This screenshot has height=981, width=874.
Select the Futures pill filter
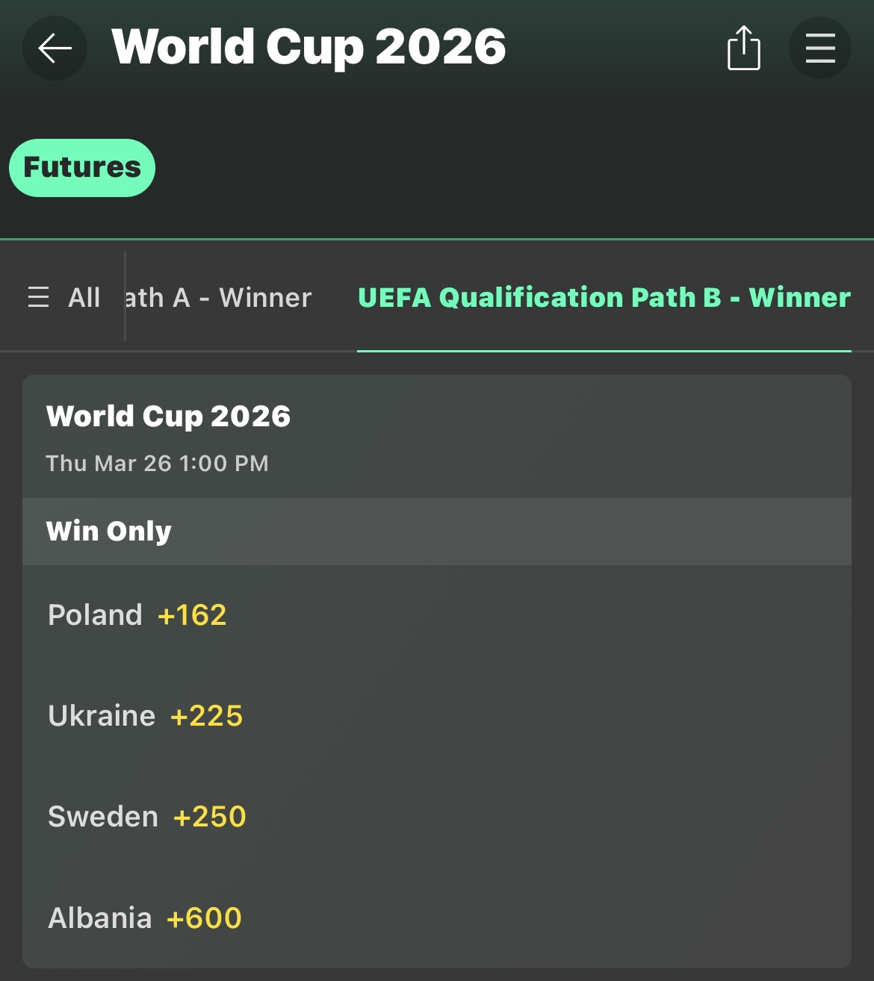click(x=82, y=168)
